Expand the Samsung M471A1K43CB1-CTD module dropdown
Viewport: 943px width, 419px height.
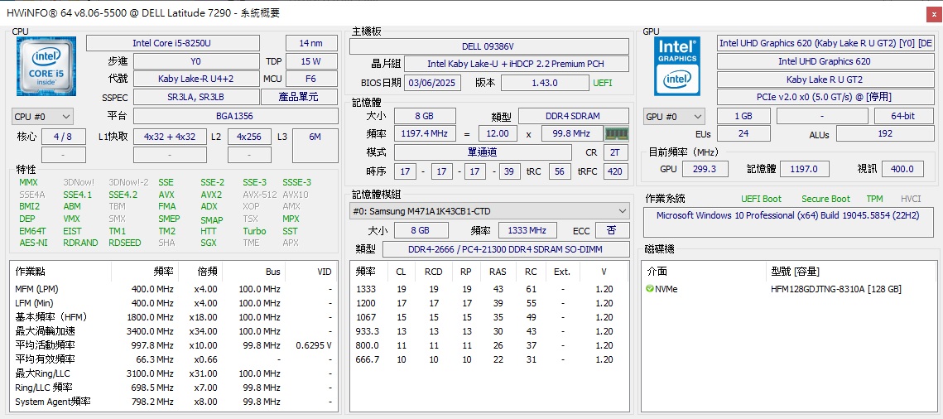(489, 211)
